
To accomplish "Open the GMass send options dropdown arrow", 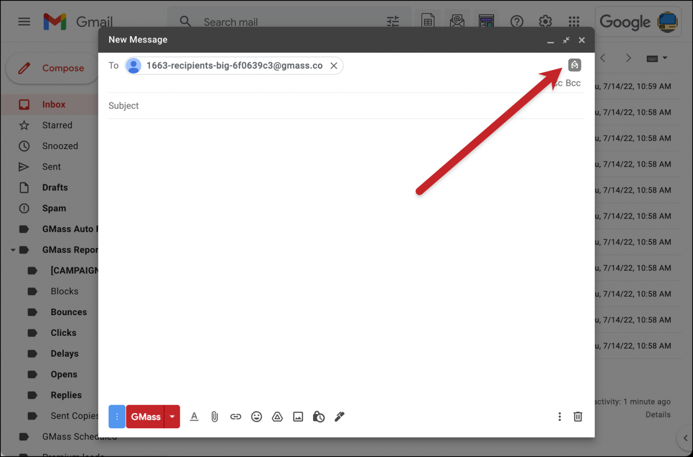I will [172, 416].
